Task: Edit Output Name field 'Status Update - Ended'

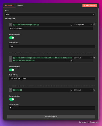Action: [52, 78]
